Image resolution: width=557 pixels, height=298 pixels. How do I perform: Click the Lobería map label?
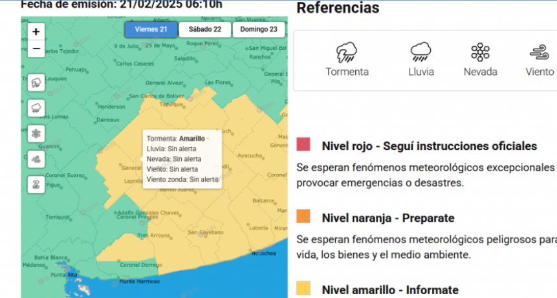[259, 228]
